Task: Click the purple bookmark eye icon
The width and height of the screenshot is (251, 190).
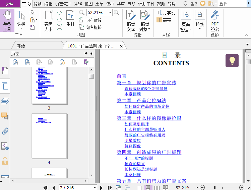Action: tap(86, 62)
